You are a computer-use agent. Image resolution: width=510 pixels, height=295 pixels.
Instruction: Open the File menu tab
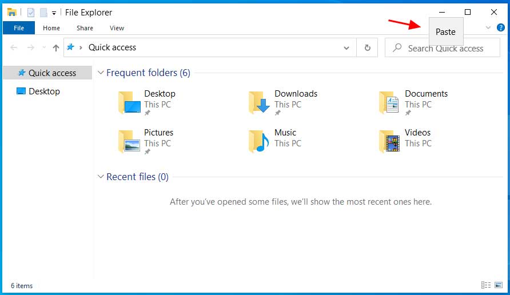point(19,28)
